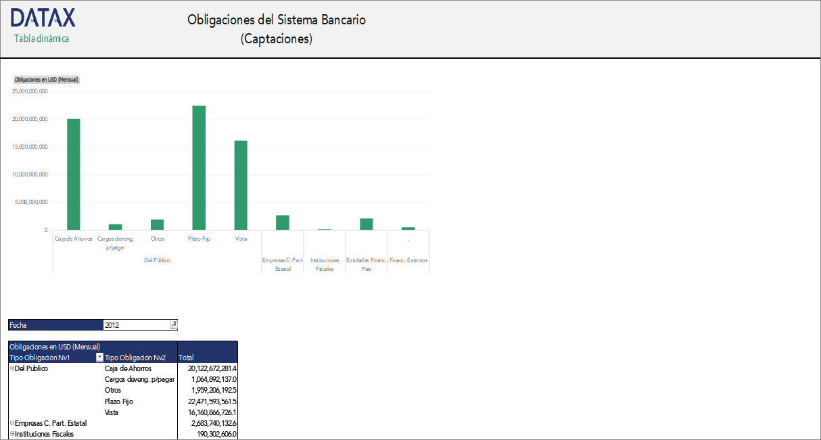Image resolution: width=821 pixels, height=440 pixels.
Task: Click the DATAX logo
Action: pos(43,18)
